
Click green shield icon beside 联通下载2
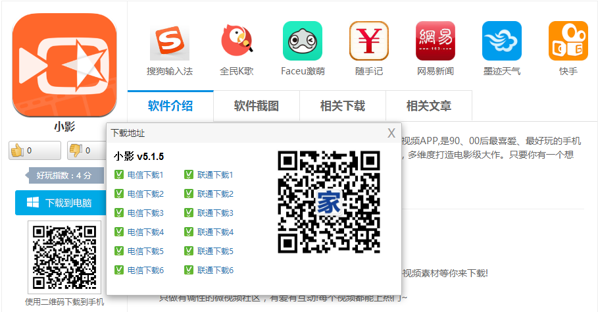(x=189, y=194)
